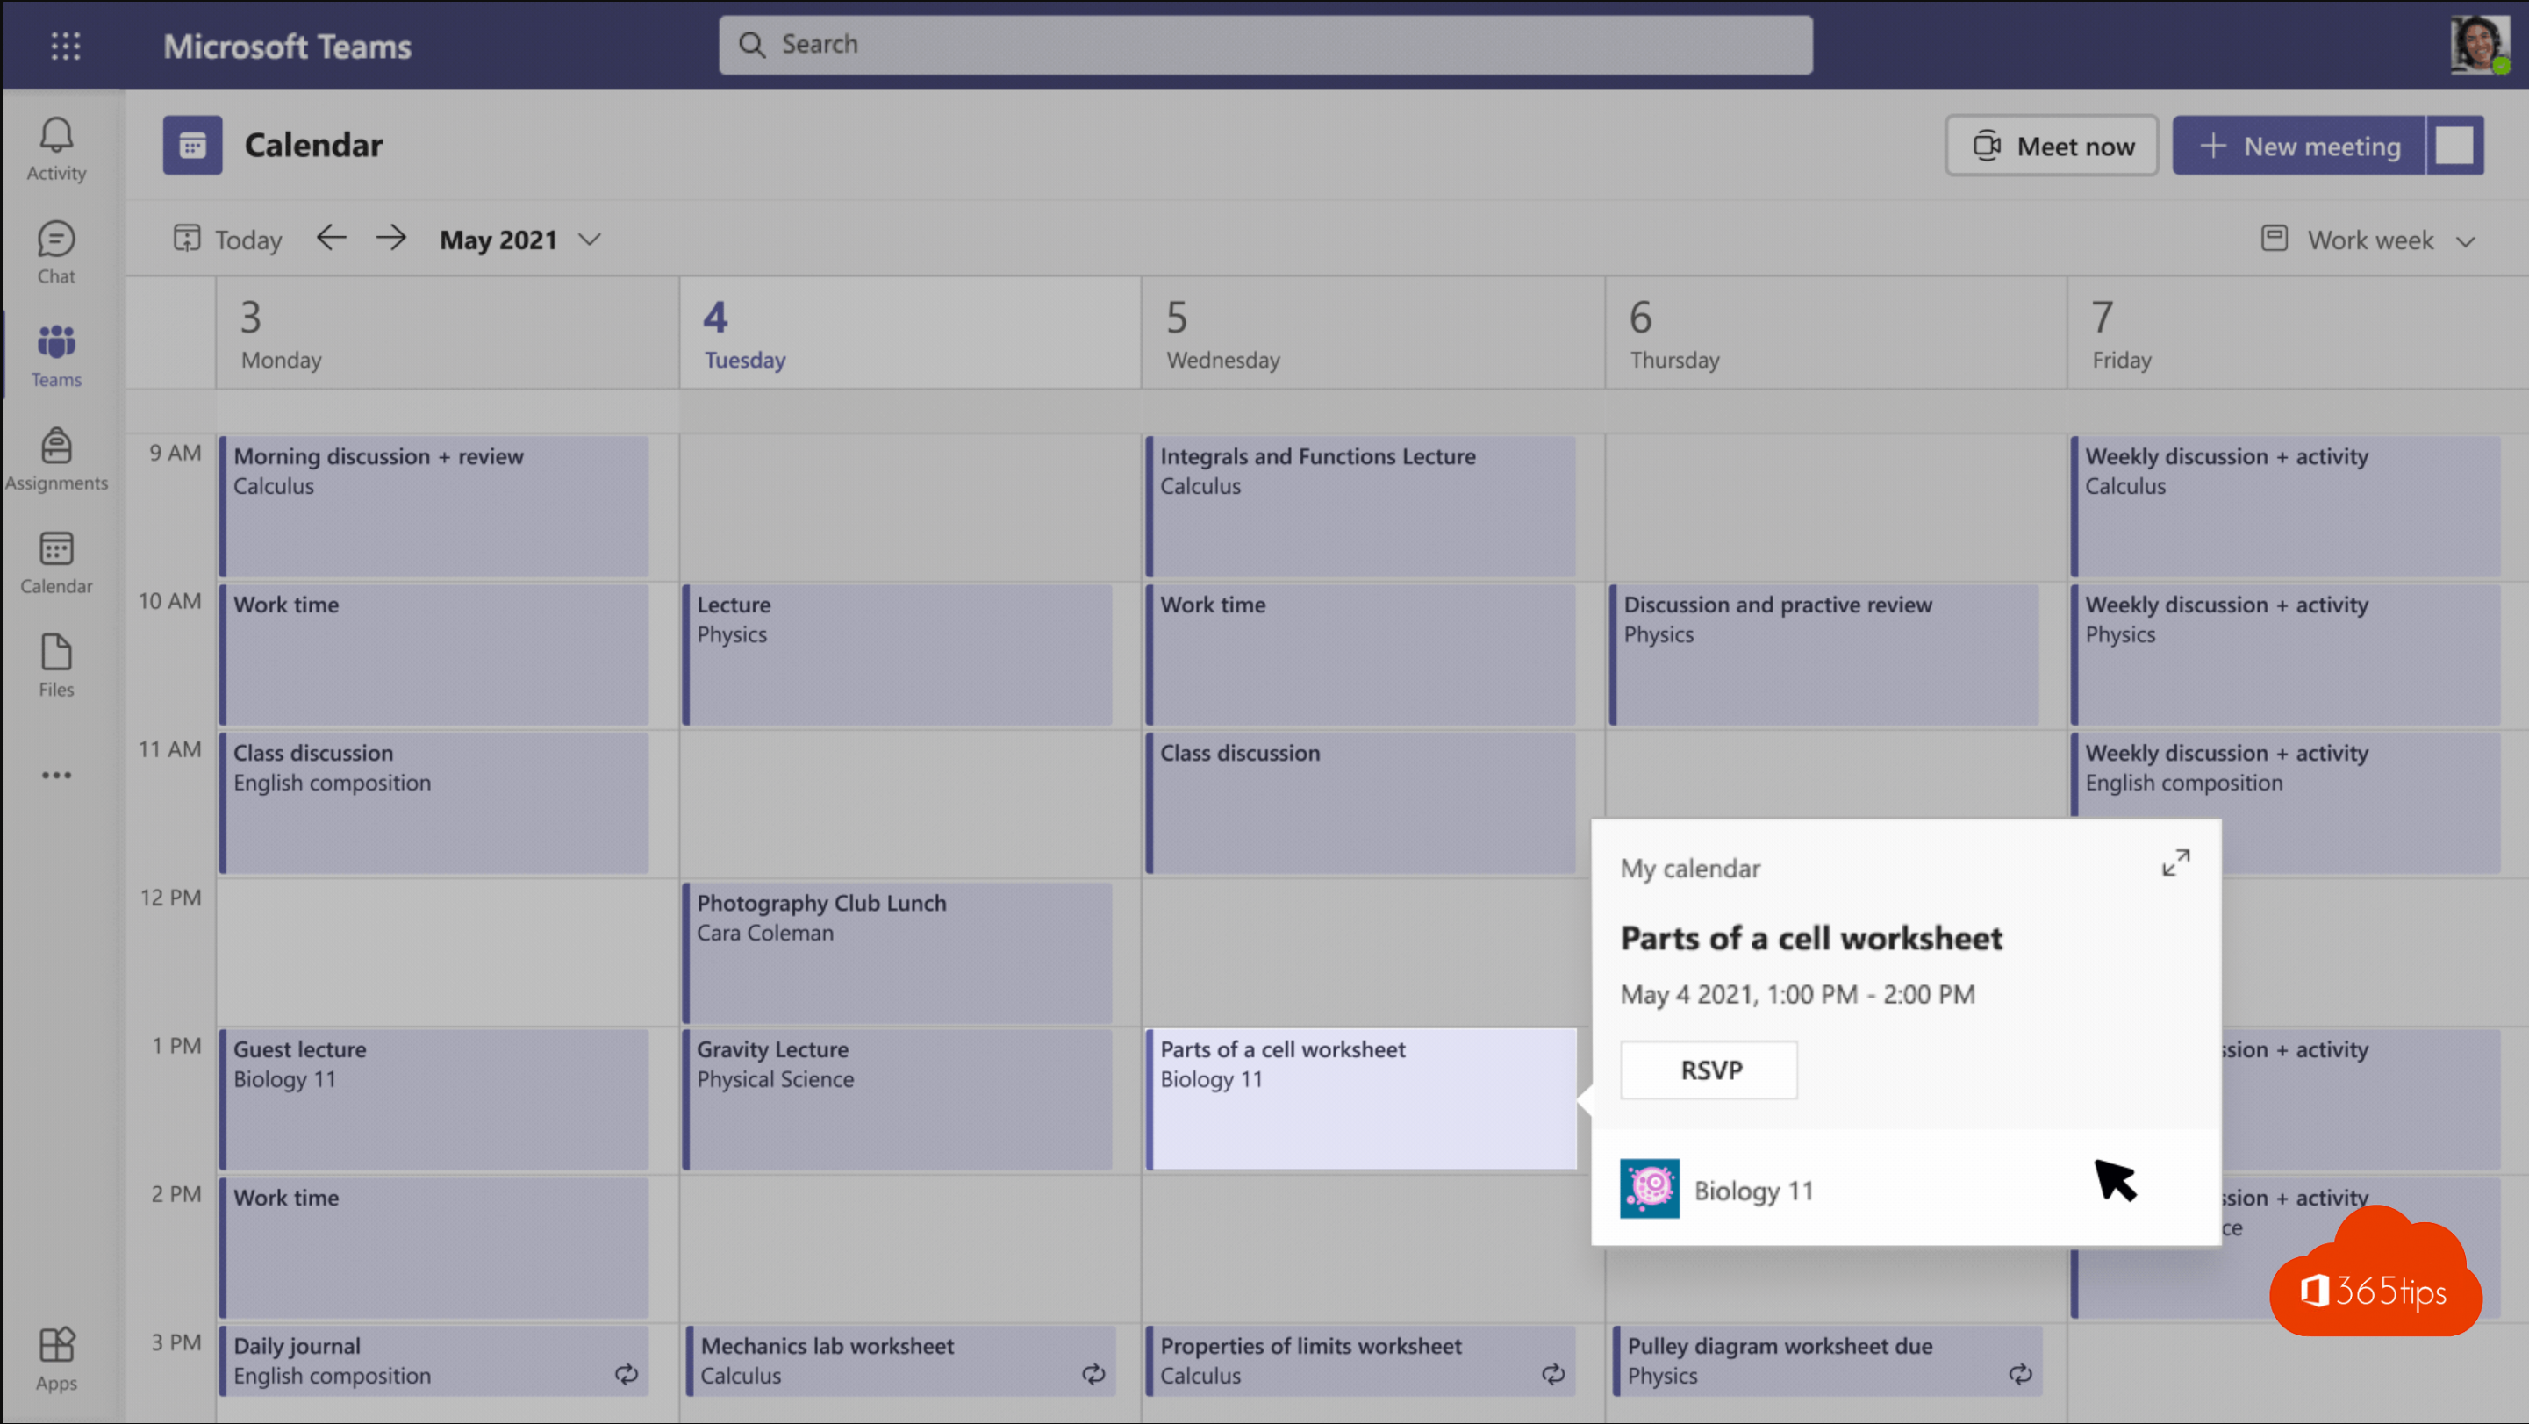
Task: Open Monday 2 PM Work time event
Action: [x=434, y=1248]
